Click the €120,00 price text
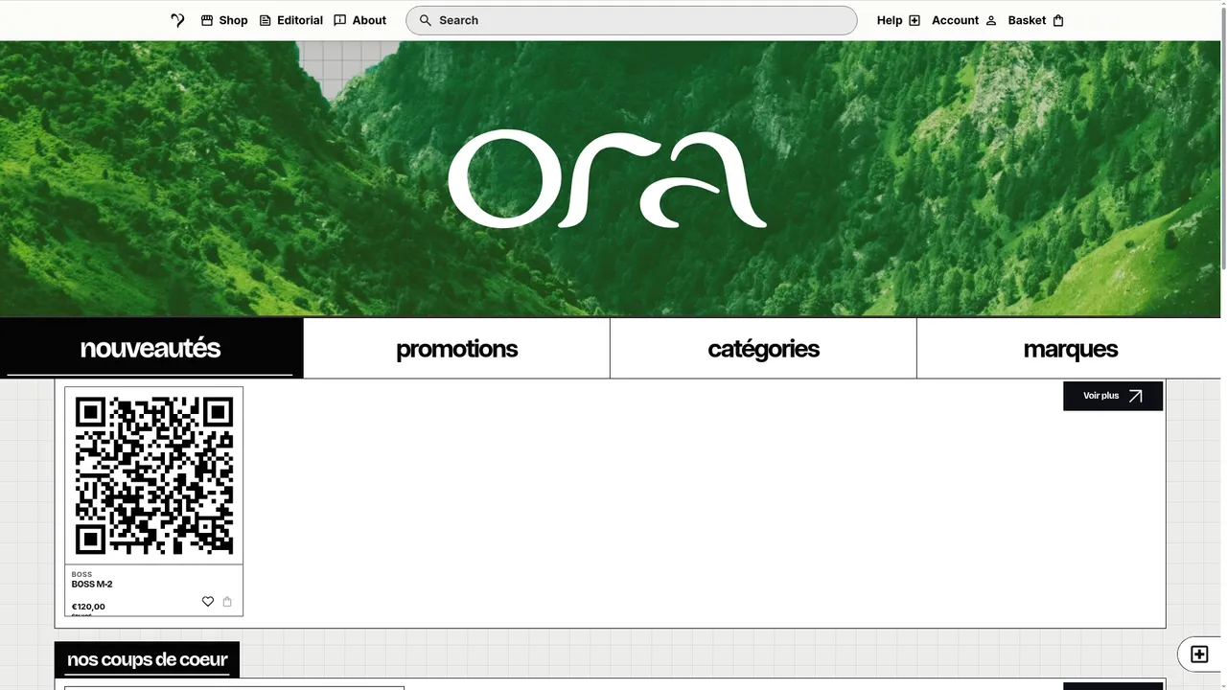 [88, 607]
